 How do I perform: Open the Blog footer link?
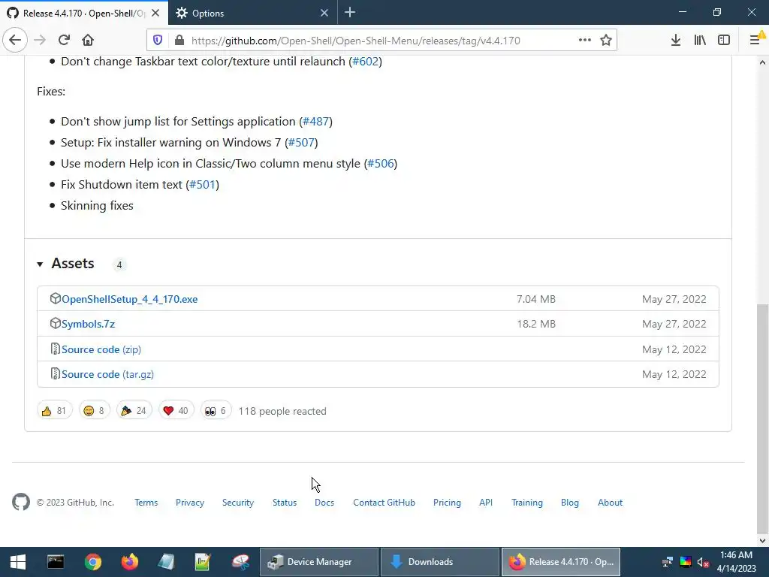tap(569, 503)
